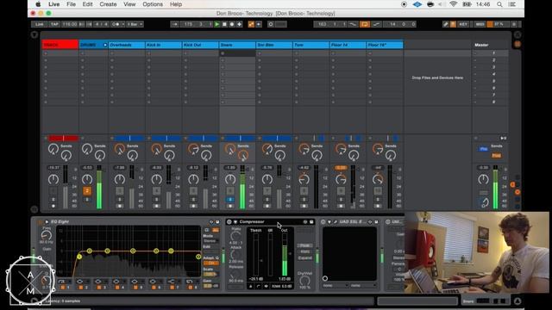Collapse the Drums group track fold button
The height and width of the screenshot is (310, 552).
click(105, 45)
